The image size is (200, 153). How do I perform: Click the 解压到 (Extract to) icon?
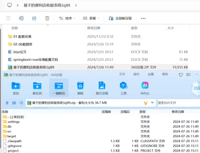pyautogui.click(x=37, y=88)
